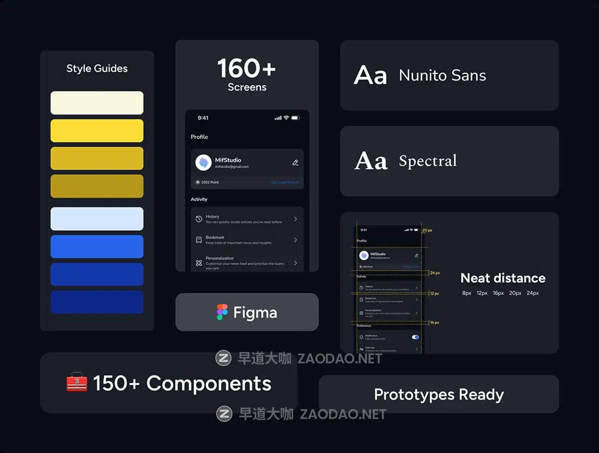The width and height of the screenshot is (599, 453).
Task: Select the Nunito Sans font card
Action: (449, 75)
